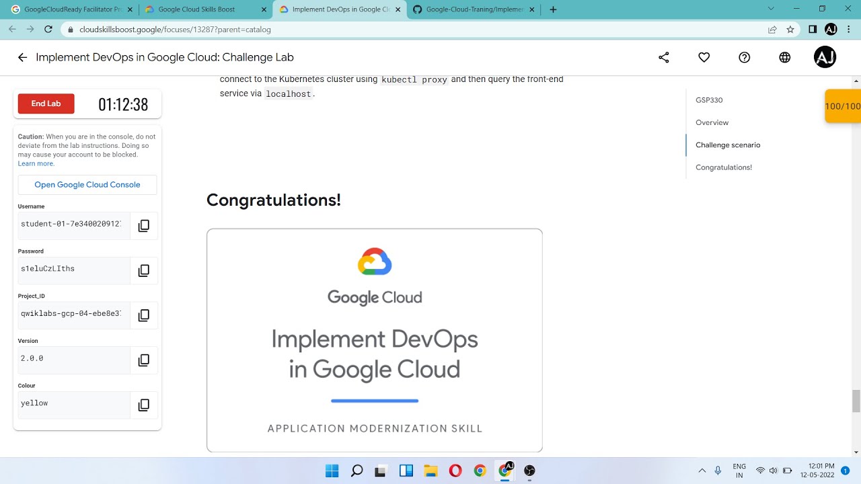Click the microphone tray icon
The width and height of the screenshot is (861, 484).
[718, 471]
